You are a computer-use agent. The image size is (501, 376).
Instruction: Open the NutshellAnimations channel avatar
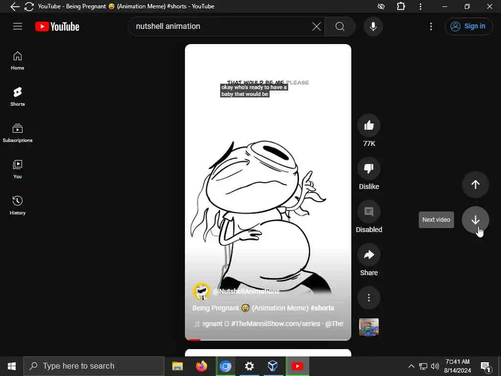tap(201, 291)
